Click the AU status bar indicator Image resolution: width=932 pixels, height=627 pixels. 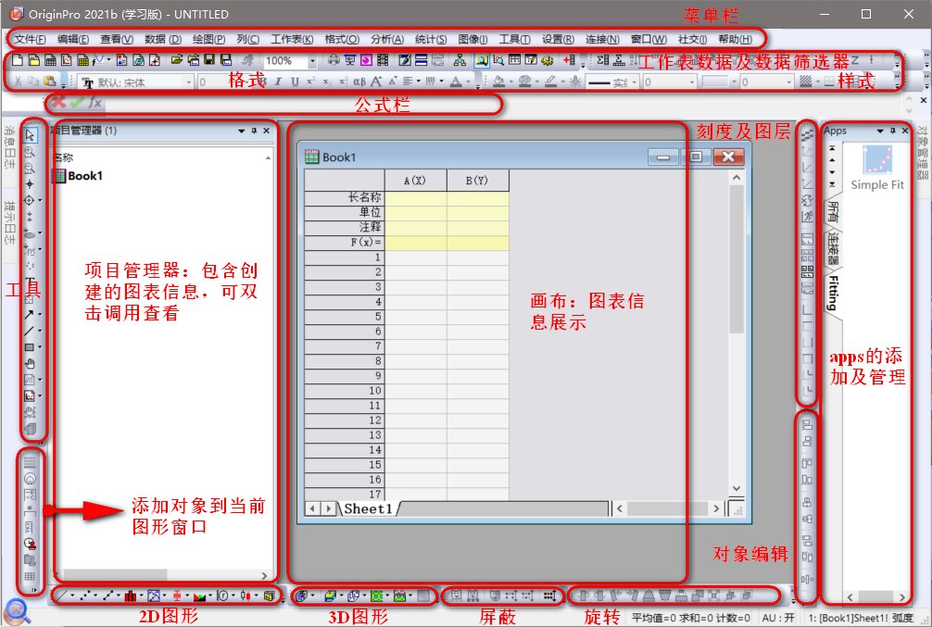point(778,618)
